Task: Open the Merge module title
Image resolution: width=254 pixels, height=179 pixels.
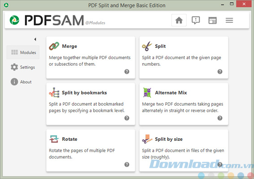Action: (70, 46)
